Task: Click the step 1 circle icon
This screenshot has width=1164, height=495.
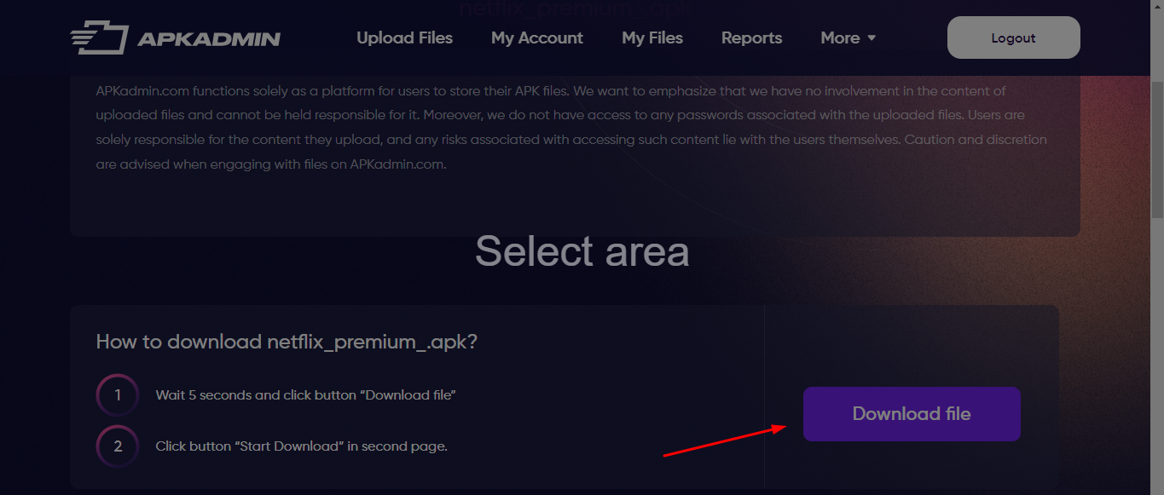Action: pyautogui.click(x=118, y=395)
